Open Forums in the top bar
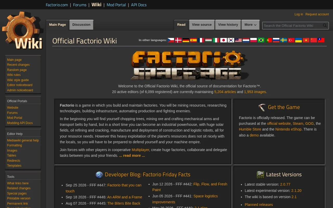The width and height of the screenshot is (333, 208). (80, 5)
